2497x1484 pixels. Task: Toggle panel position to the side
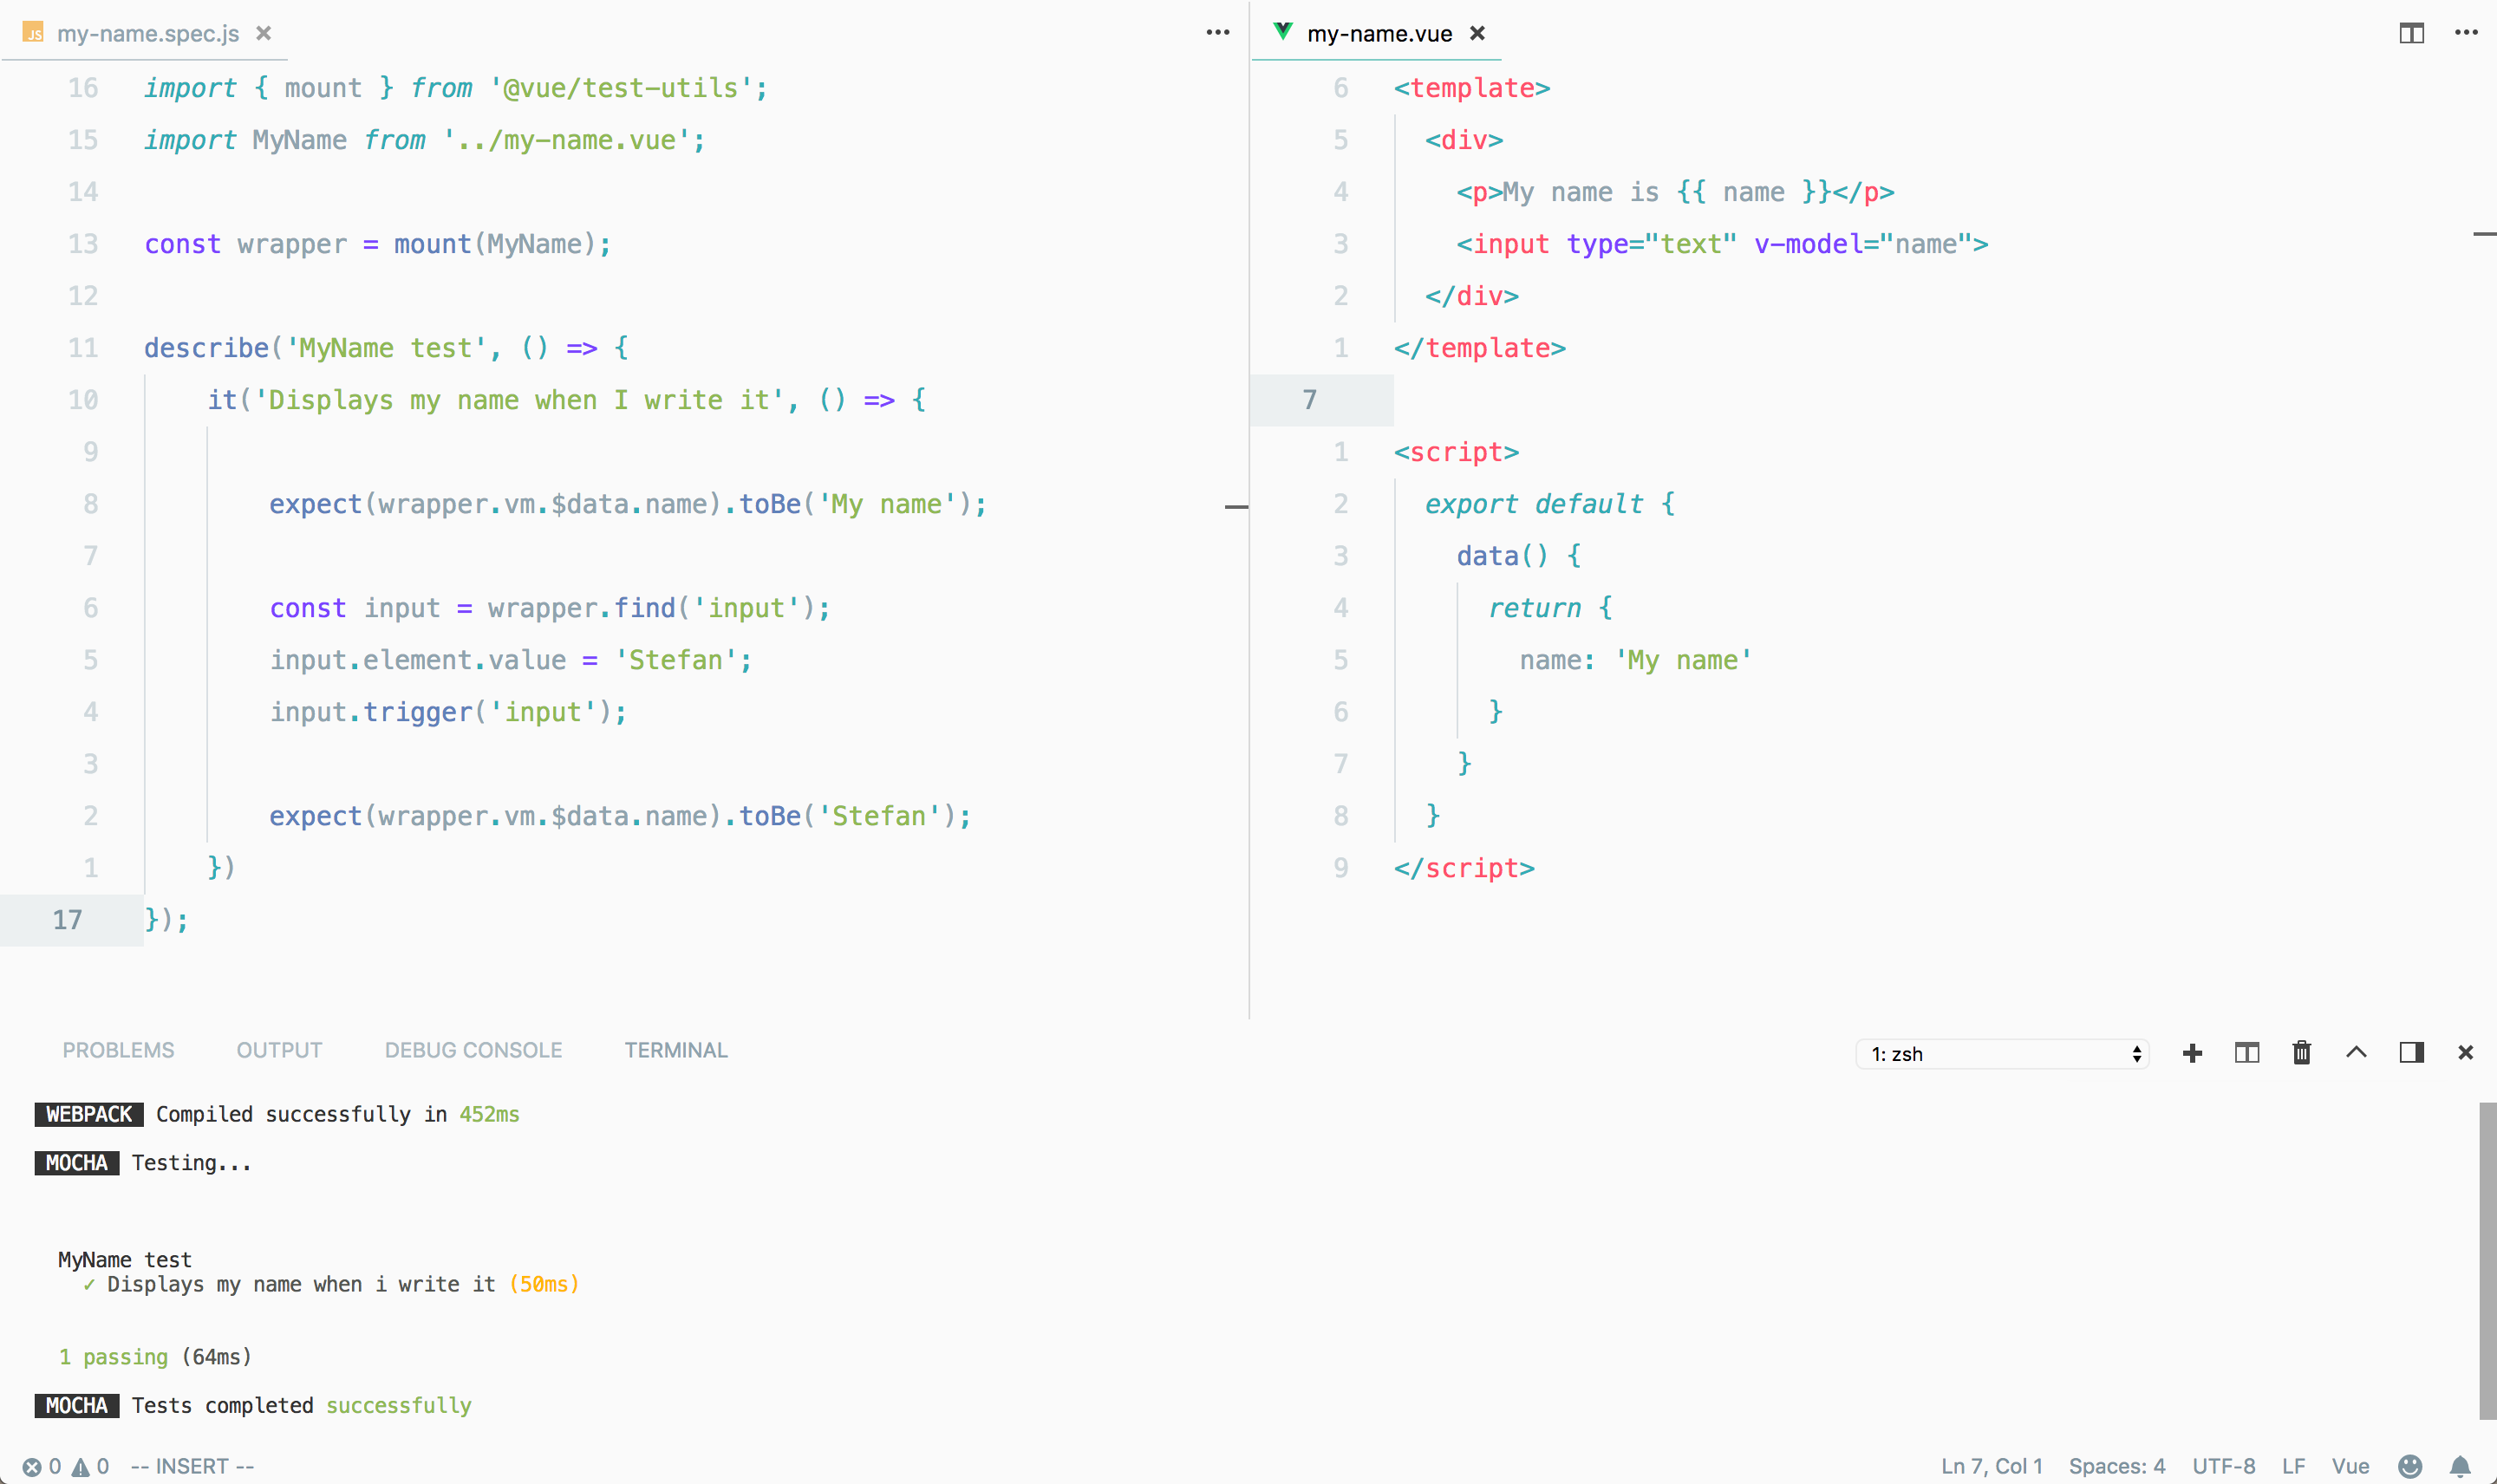click(2411, 1053)
